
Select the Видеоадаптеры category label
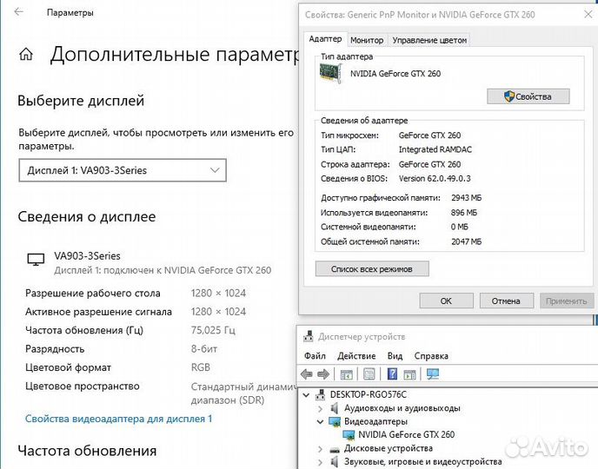[x=375, y=421]
